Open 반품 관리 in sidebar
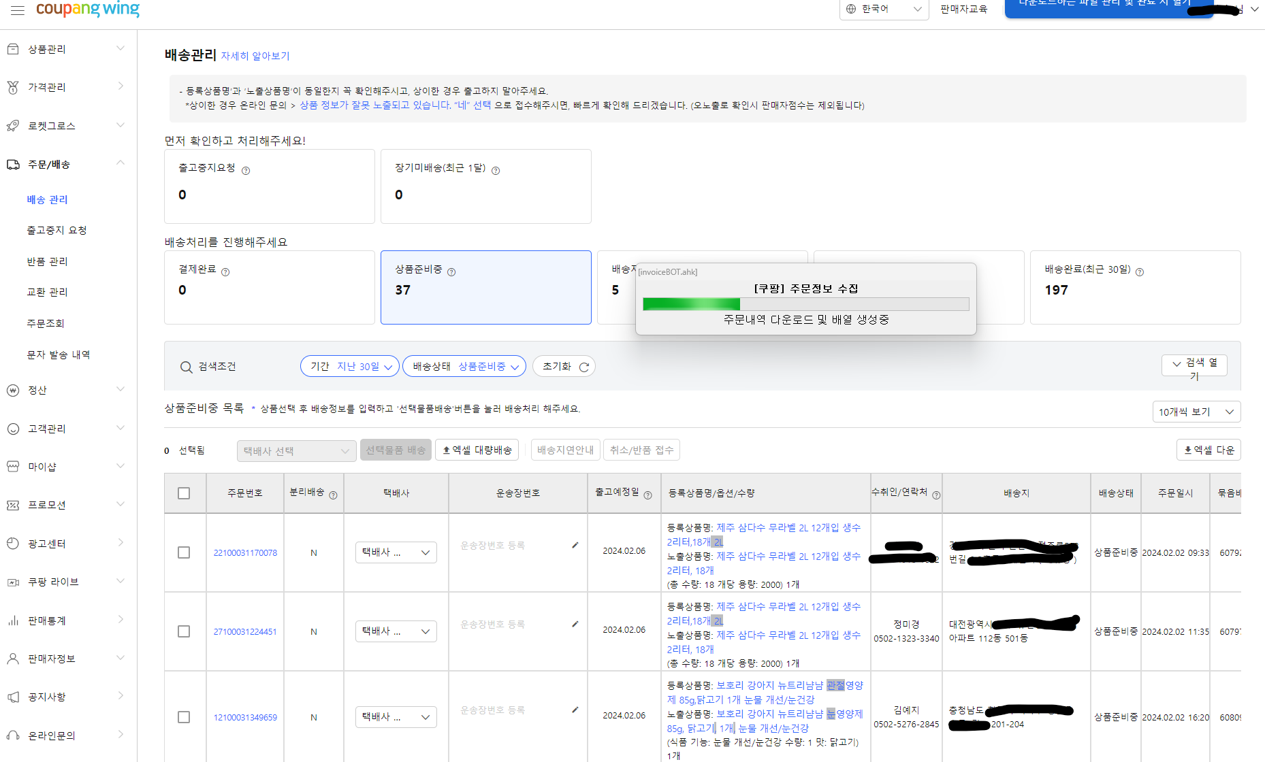 [x=47, y=261]
